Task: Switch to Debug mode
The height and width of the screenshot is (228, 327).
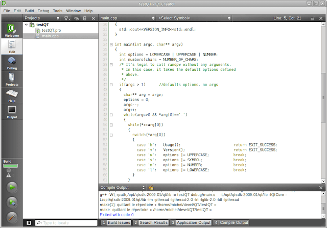Action: pyautogui.click(x=12, y=63)
